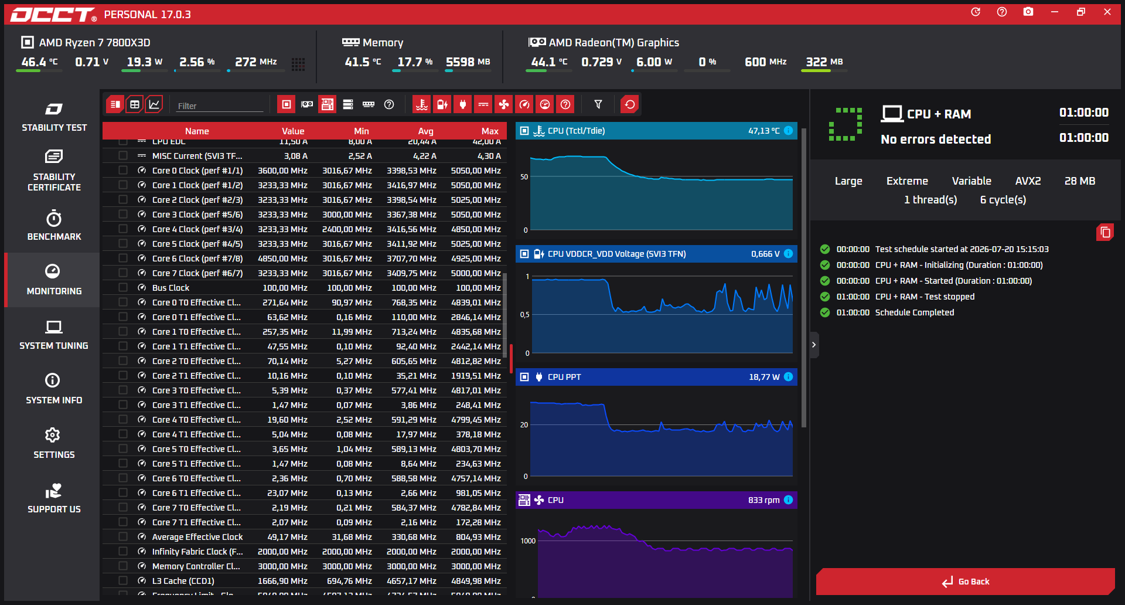
Task: Check the Memory Controller Clock checkbox
Action: point(123,566)
